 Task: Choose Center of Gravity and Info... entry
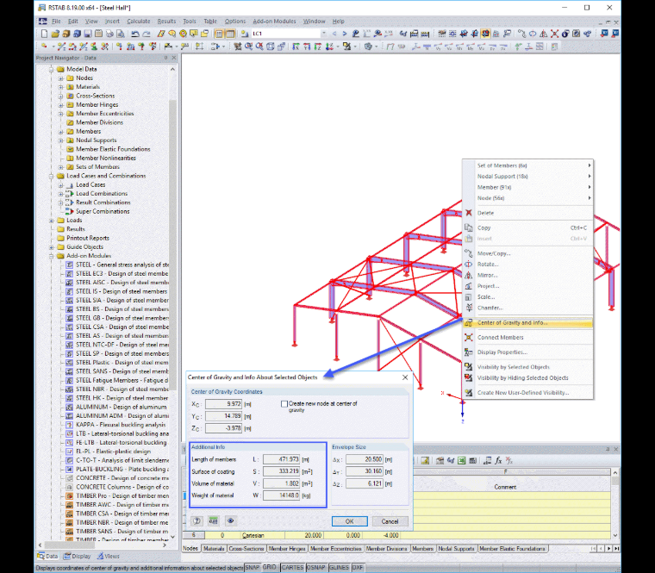(527, 322)
